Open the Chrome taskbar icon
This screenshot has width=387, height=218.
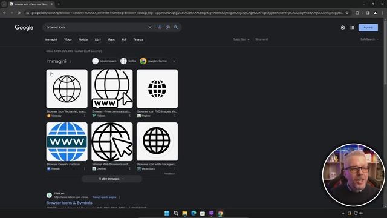point(220,213)
